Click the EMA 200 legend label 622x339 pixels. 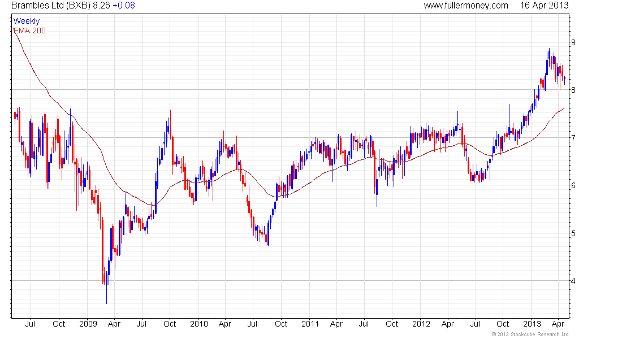[x=29, y=30]
